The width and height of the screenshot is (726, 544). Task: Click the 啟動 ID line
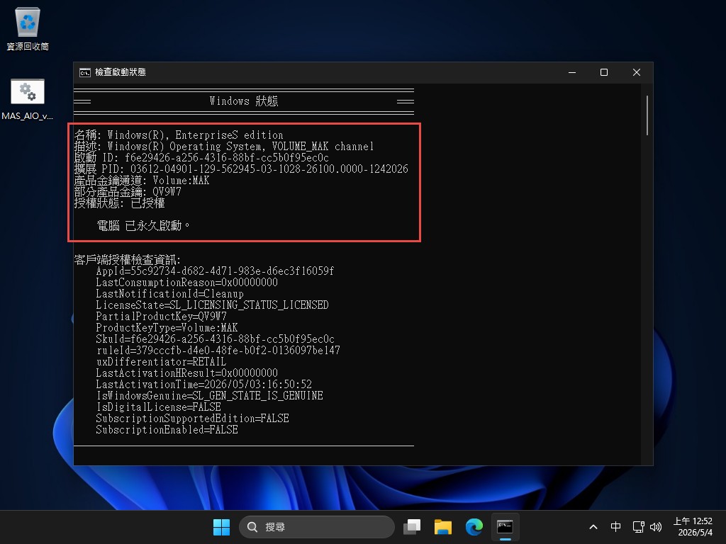tap(201, 158)
